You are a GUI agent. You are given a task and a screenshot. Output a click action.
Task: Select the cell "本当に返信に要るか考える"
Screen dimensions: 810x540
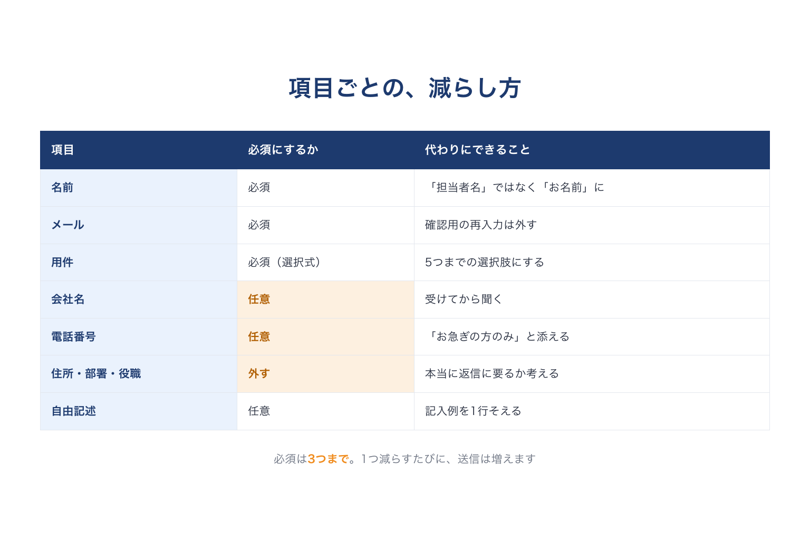pos(592,374)
